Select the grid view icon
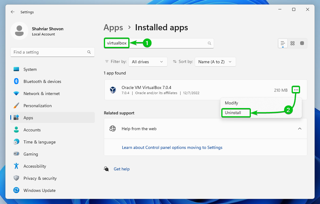Image resolution: width=320 pixels, height=204 pixels. point(302,43)
